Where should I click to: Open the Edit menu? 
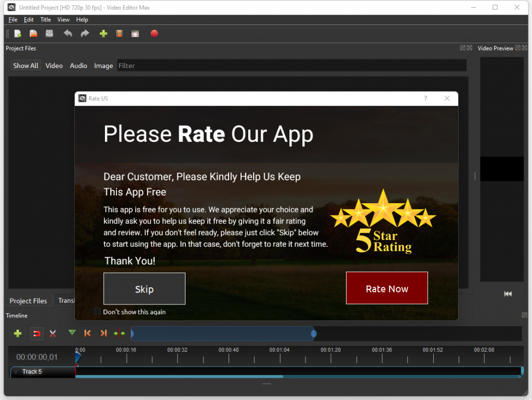pyautogui.click(x=29, y=20)
